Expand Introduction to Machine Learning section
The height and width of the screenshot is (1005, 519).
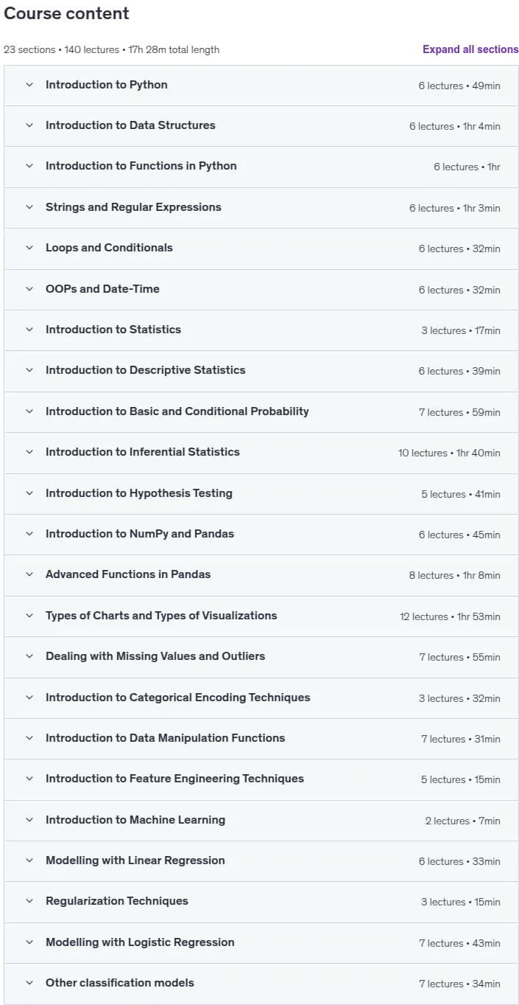(261, 820)
